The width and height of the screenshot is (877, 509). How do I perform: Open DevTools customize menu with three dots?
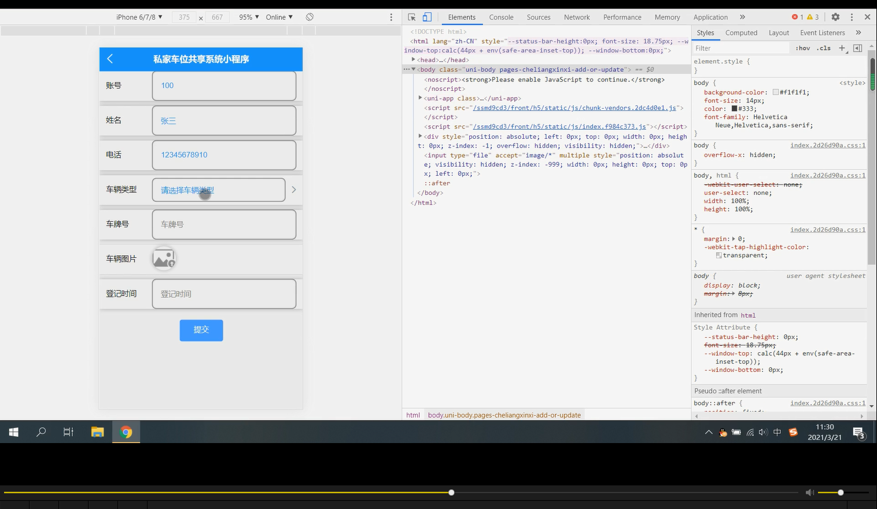pos(852,17)
